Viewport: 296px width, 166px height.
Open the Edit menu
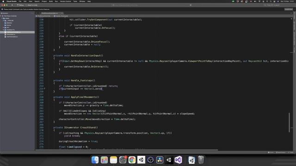[x=25, y=1]
